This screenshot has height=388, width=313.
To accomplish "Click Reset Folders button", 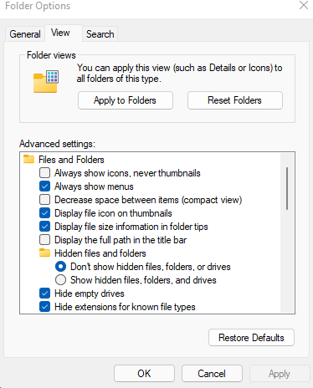I will pos(235,100).
